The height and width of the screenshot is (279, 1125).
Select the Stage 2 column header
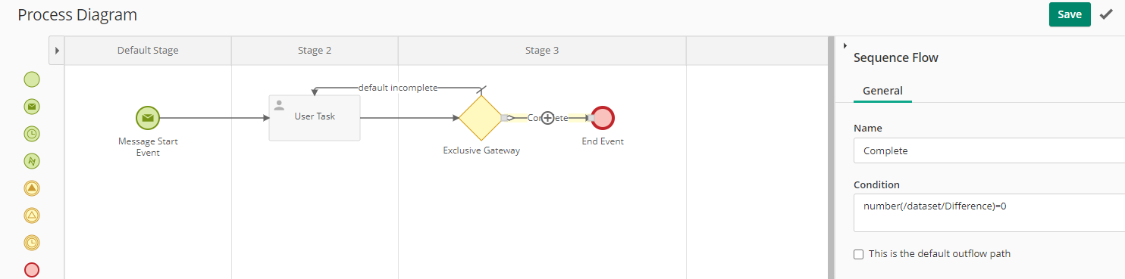[x=315, y=51]
